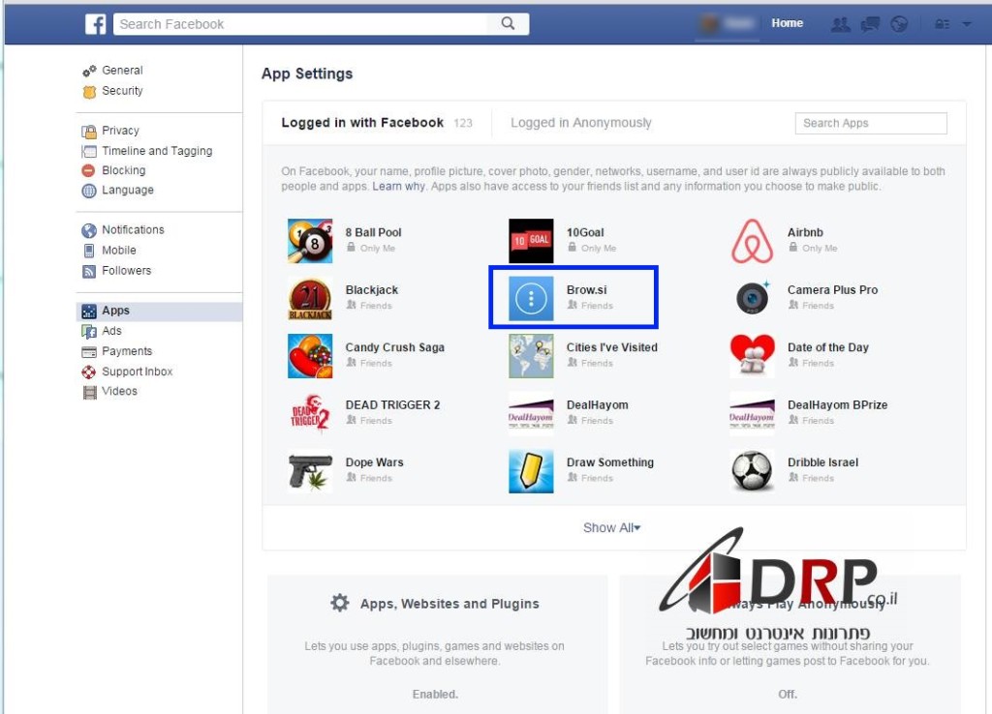992x714 pixels.
Task: Expand the account menu dropdown arrow
Action: [966, 25]
